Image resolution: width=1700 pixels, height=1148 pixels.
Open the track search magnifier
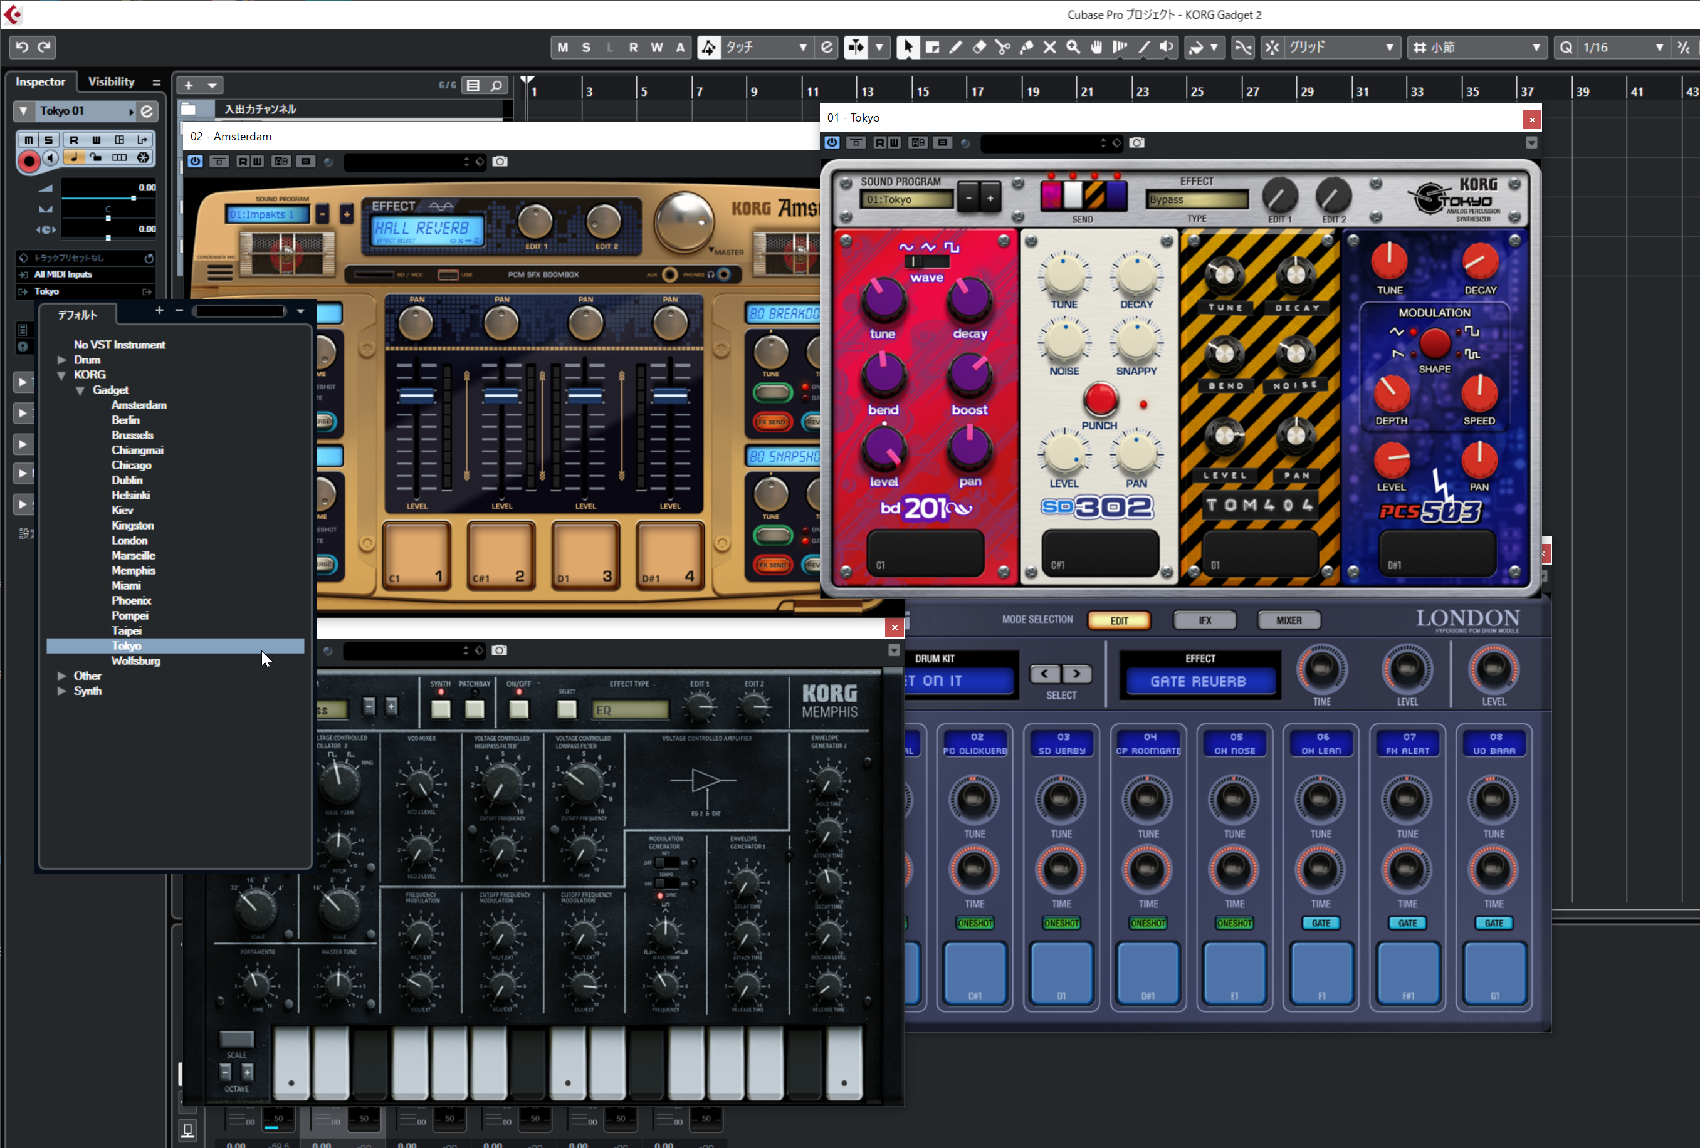pos(496,86)
